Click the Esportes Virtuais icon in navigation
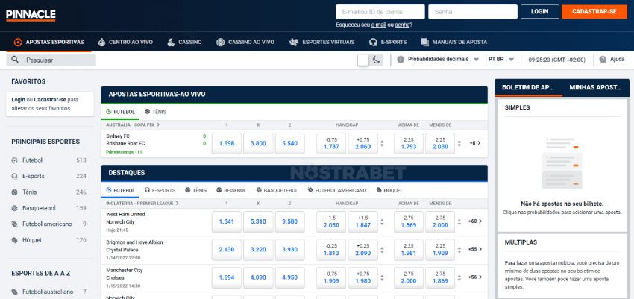 click(294, 42)
